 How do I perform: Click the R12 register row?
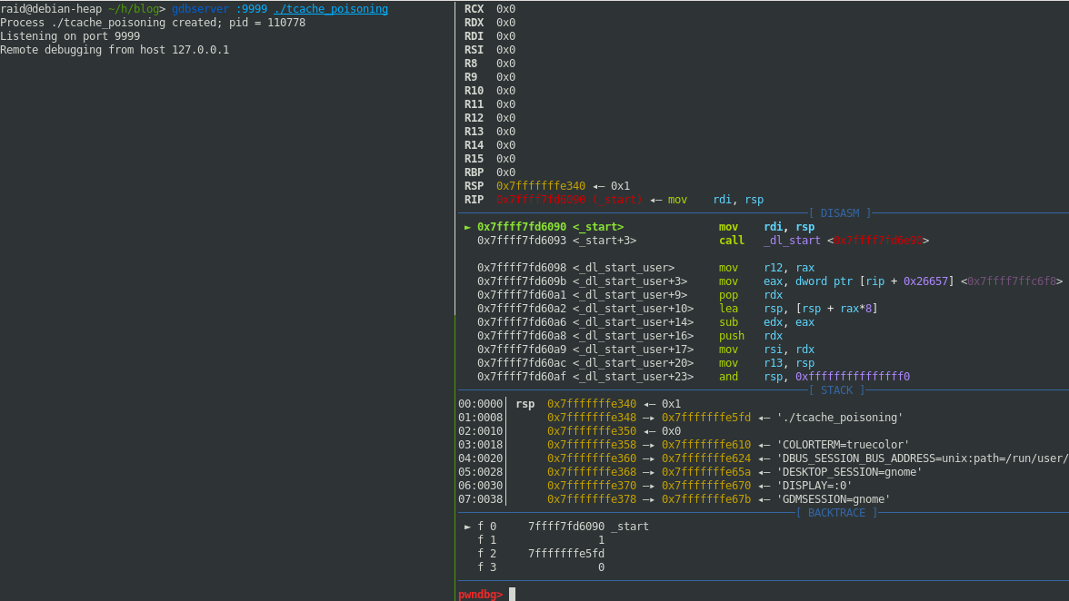pyautogui.click(x=489, y=118)
